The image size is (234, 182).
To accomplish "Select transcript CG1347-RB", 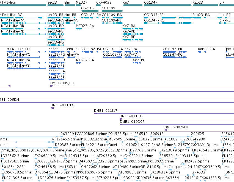I will click(168, 18).
